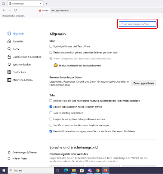Open the Firefox Labs section

pos(17,72)
